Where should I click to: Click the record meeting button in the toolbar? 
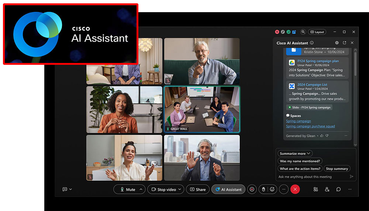click(x=252, y=189)
